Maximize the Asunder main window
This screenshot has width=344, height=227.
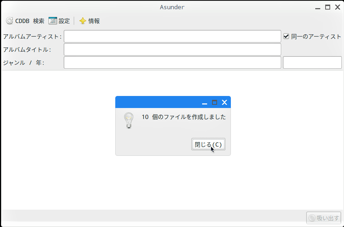pyautogui.click(x=328, y=7)
